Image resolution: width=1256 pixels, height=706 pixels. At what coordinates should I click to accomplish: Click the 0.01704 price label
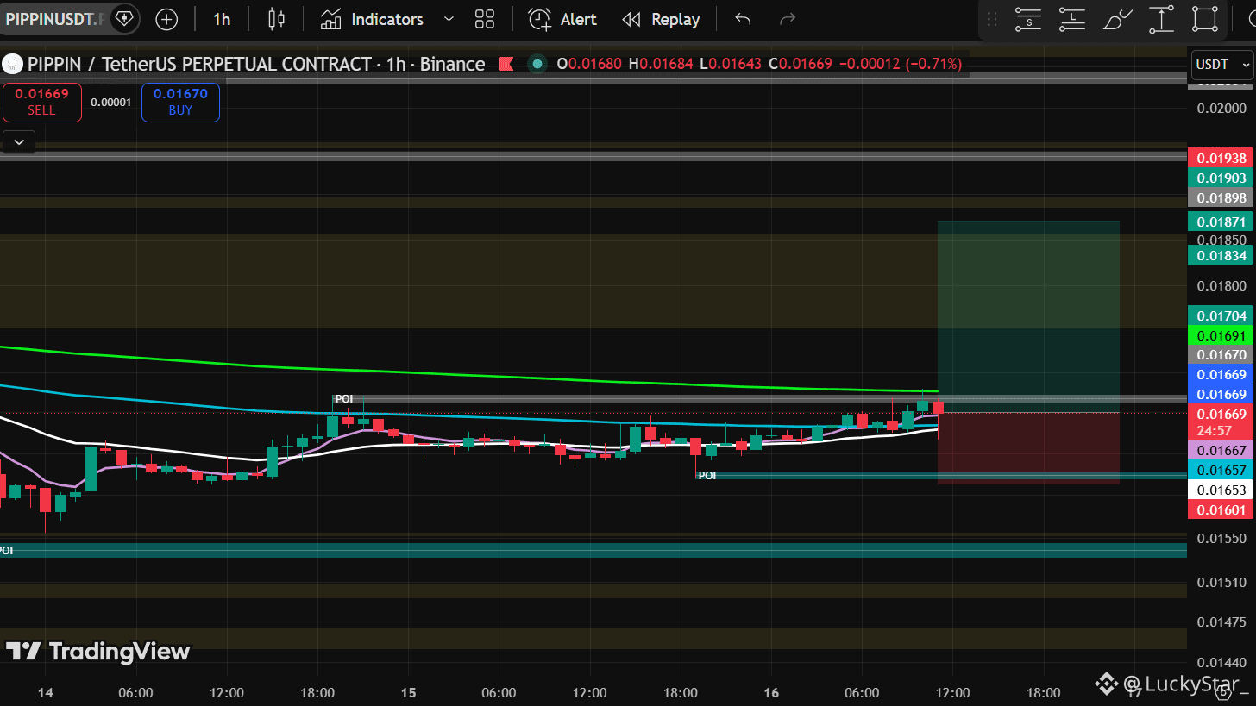pyautogui.click(x=1221, y=316)
